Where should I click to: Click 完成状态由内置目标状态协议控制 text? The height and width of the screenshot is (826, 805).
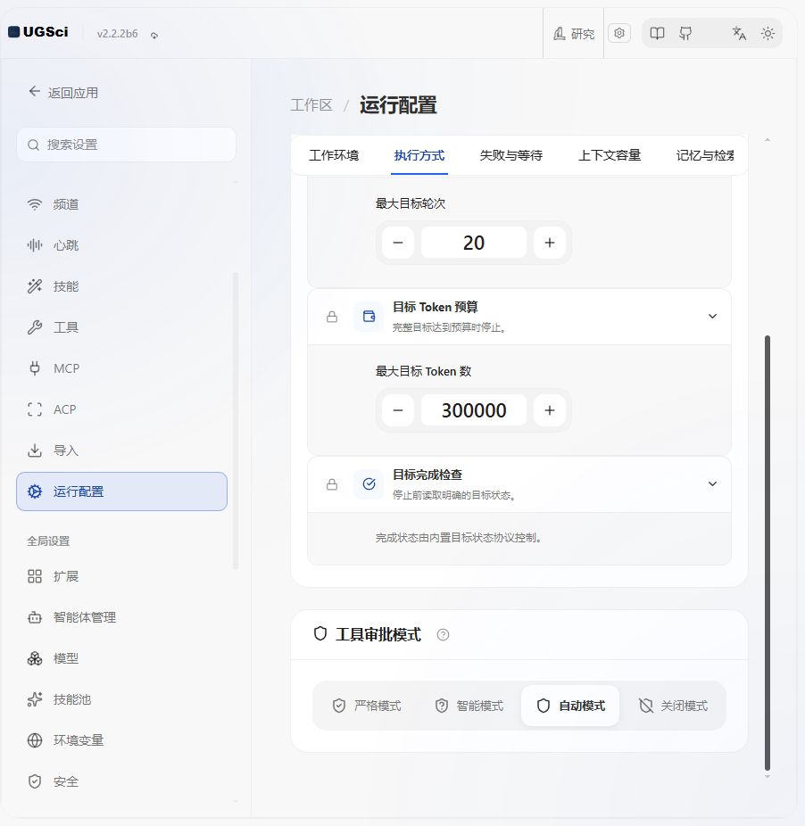click(x=458, y=538)
